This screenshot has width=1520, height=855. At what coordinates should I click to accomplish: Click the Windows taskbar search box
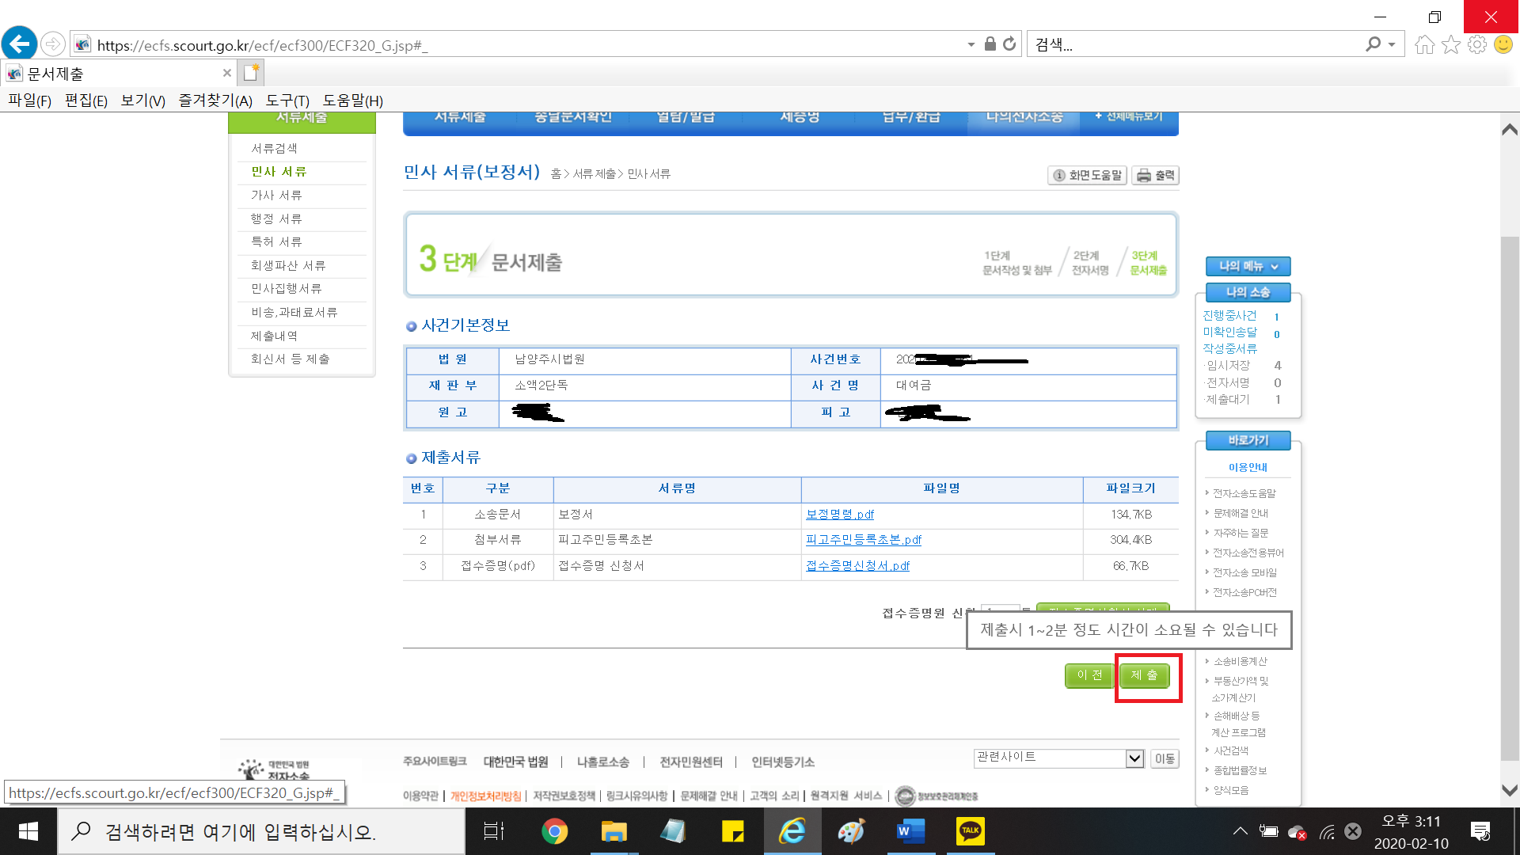[261, 831]
